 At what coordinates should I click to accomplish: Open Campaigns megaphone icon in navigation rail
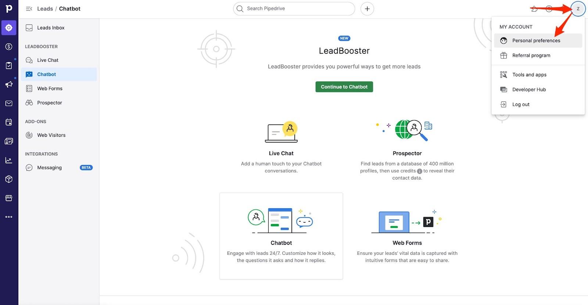pyautogui.click(x=9, y=84)
